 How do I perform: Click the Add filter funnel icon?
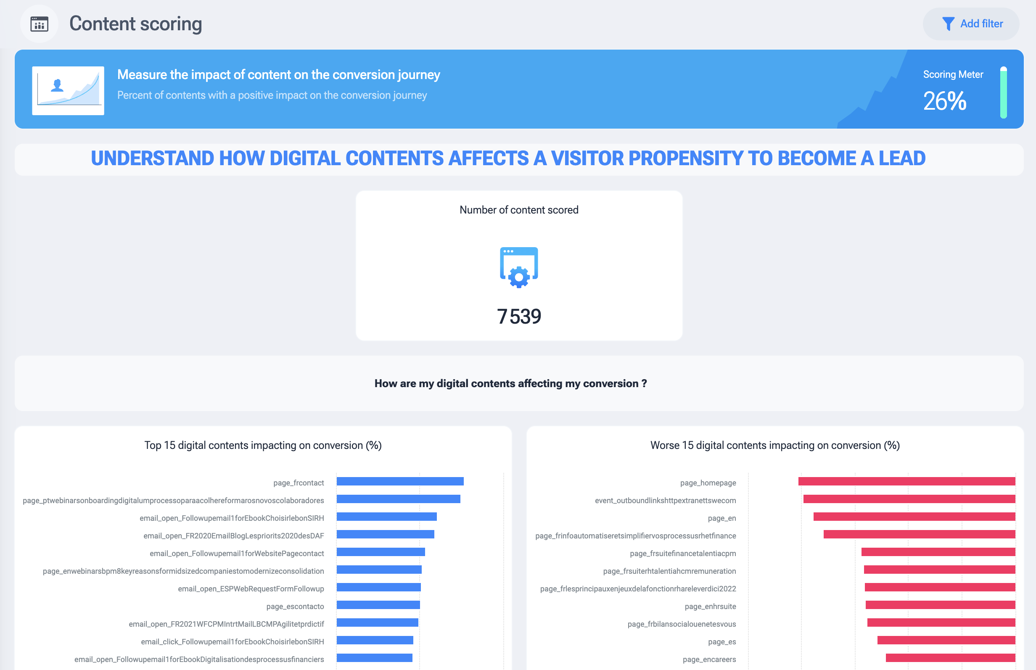tap(948, 24)
